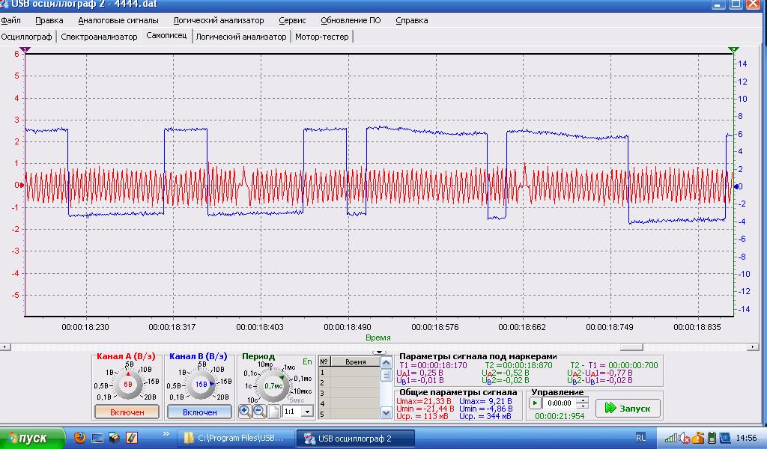Click the green right marker at graph top
This screenshot has width=767, height=449.
click(x=733, y=49)
